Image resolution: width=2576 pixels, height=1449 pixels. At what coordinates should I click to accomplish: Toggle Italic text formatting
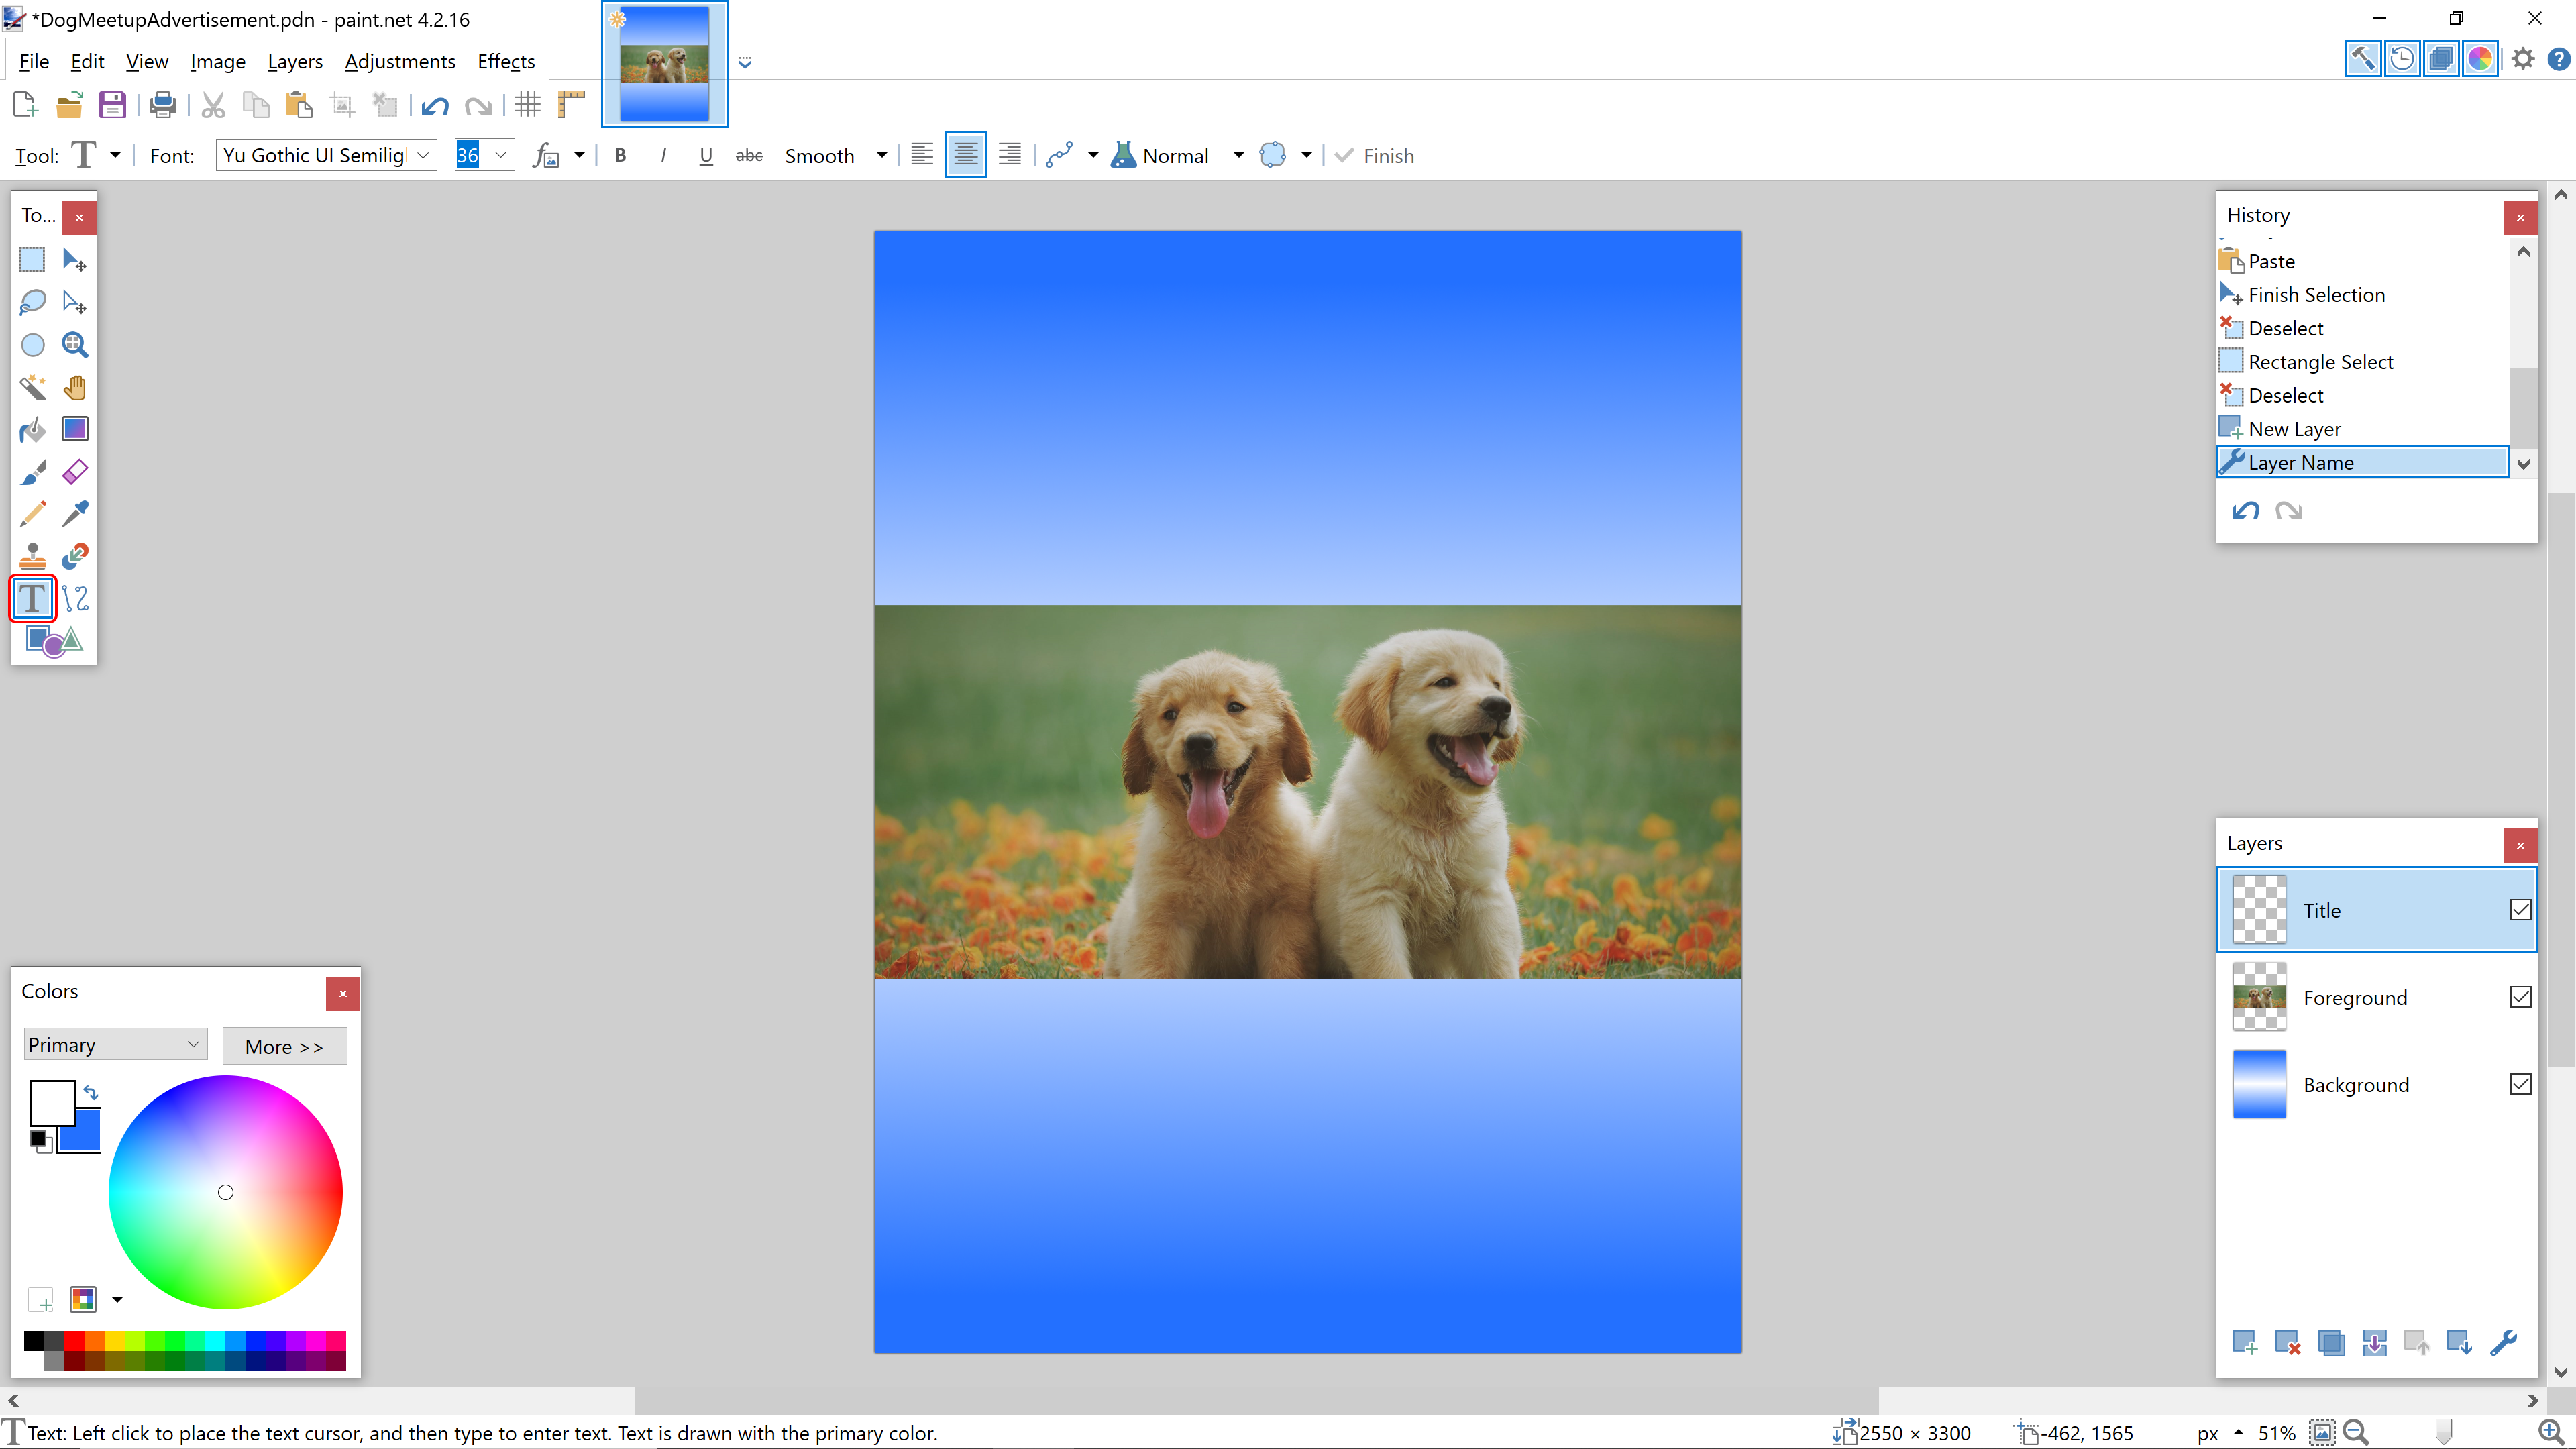pos(663,156)
